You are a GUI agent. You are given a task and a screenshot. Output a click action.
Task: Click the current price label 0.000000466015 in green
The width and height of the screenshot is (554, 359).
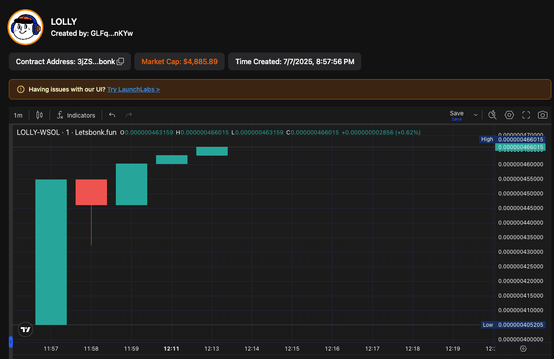[520, 147]
